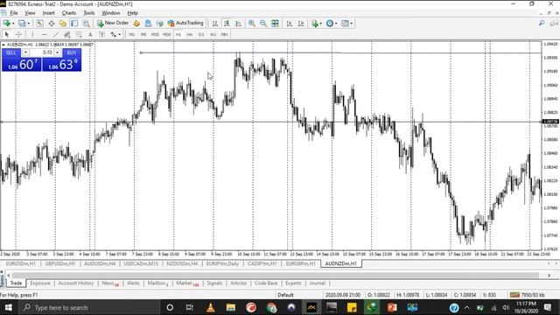Open the Charts menu
560x315 pixels.
[69, 13]
